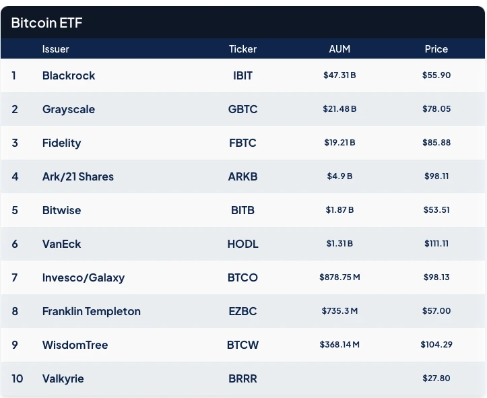Click the Valkyrie issuer name
Image resolution: width=487 pixels, height=398 pixels.
coord(63,378)
